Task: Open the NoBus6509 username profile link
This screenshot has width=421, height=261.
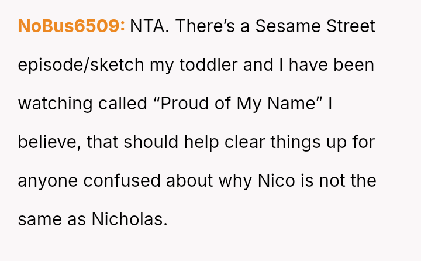Action: click(71, 26)
